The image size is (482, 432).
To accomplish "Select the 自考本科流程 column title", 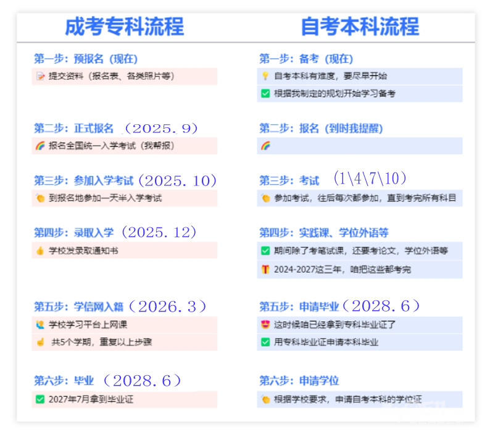I will 360,27.
